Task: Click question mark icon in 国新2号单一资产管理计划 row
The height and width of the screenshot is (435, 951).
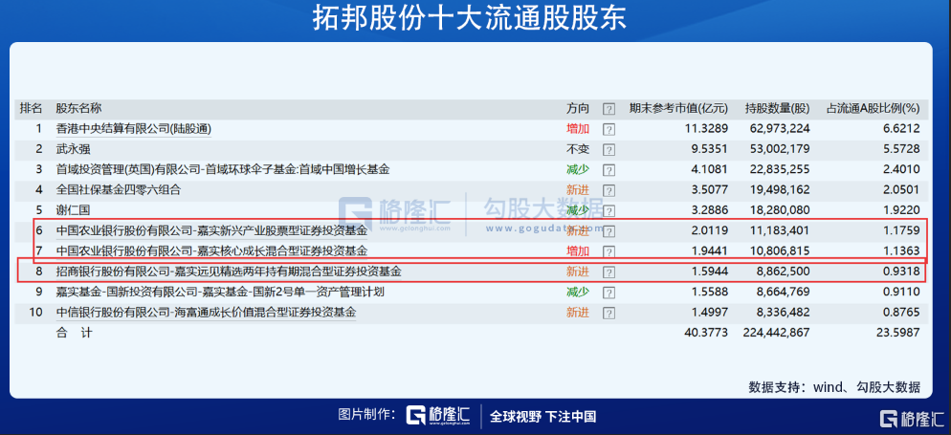Action: pyautogui.click(x=608, y=293)
